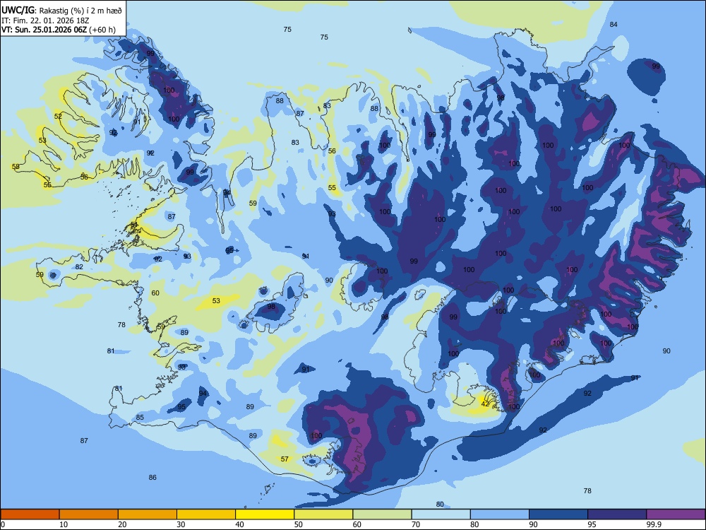The image size is (706, 530).
Task: Click the humidity value 82 on the western peninsula
Action: point(79,267)
